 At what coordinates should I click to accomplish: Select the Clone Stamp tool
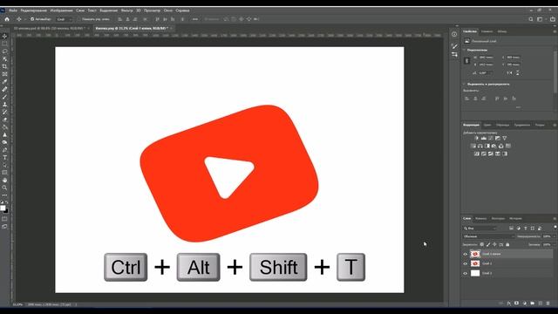point(4,105)
